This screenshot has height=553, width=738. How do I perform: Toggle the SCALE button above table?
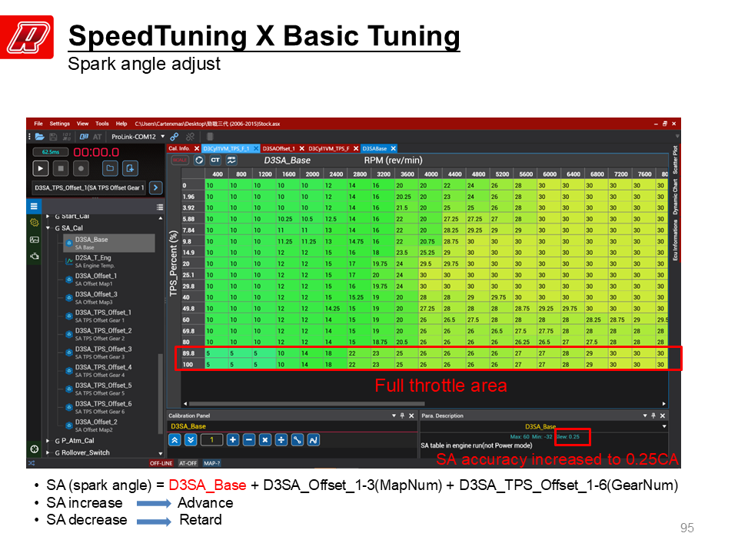(179, 161)
